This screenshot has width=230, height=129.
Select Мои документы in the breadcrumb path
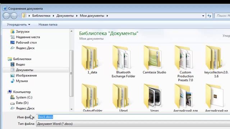pyautogui.click(x=92, y=16)
